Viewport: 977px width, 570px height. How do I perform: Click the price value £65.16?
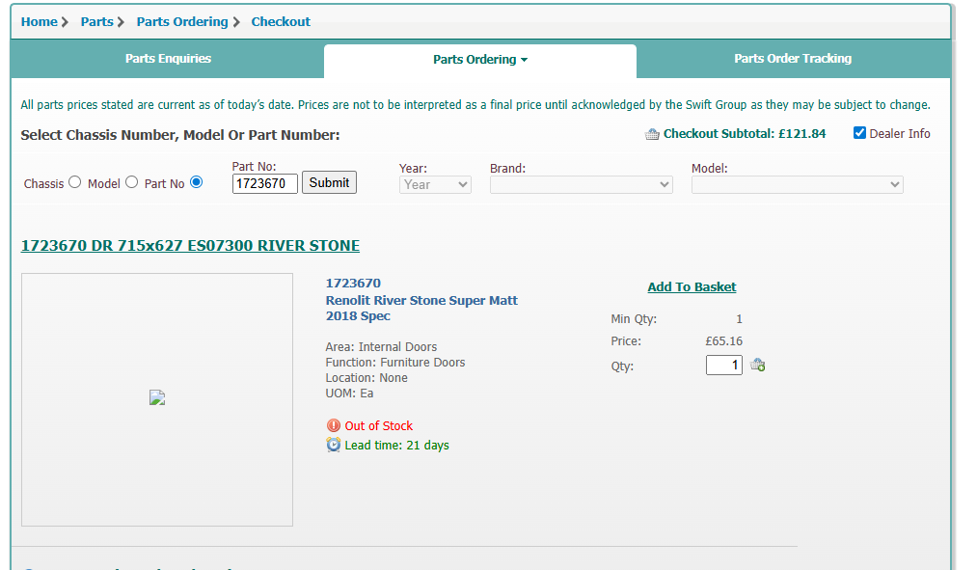coord(724,341)
